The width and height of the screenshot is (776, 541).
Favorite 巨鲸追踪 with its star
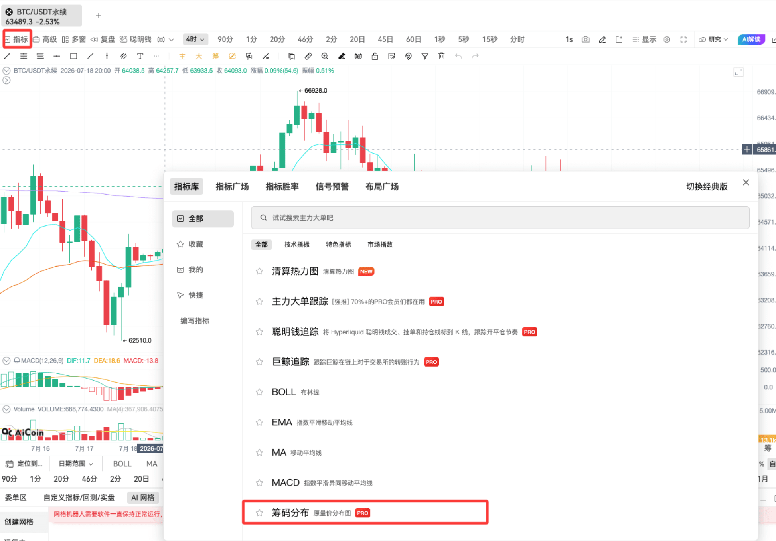point(259,362)
